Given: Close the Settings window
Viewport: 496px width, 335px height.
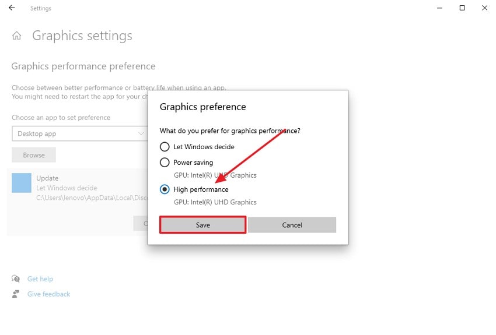Looking at the screenshot, I should tap(484, 8).
